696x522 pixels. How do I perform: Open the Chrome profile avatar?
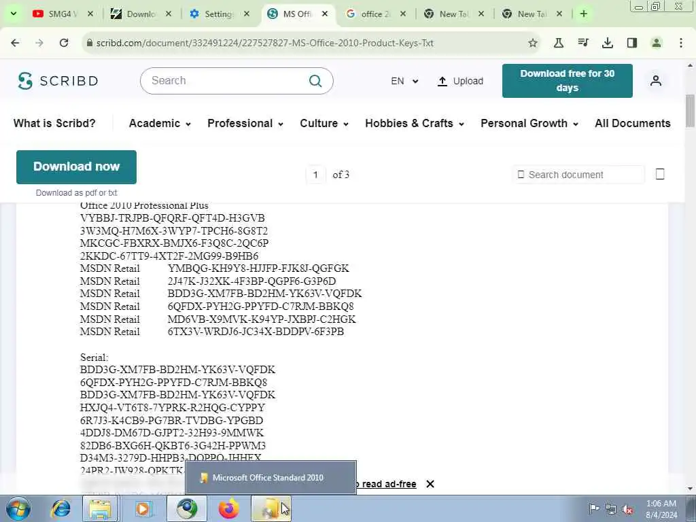point(657,43)
